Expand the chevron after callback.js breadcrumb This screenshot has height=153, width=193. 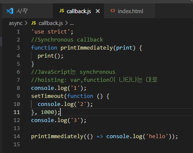pos(66,23)
